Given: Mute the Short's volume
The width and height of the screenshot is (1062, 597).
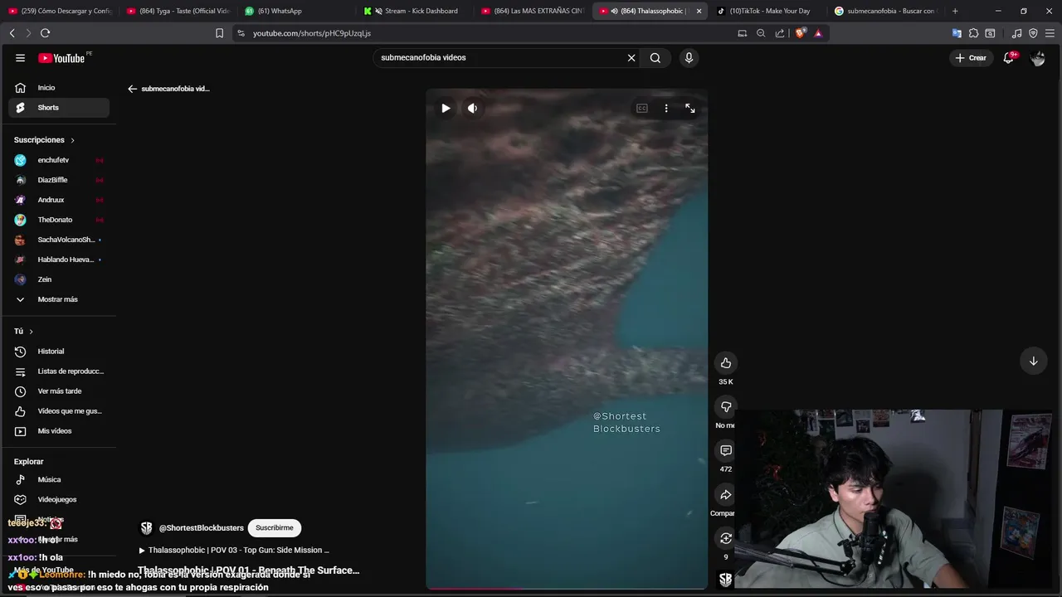Looking at the screenshot, I should click(472, 109).
